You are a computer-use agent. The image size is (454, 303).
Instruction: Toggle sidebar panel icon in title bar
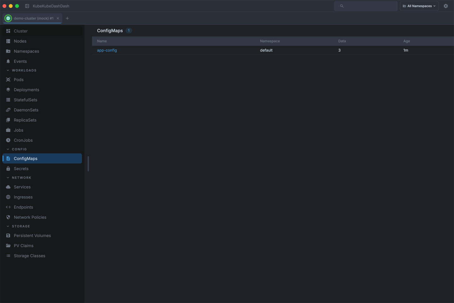[27, 6]
